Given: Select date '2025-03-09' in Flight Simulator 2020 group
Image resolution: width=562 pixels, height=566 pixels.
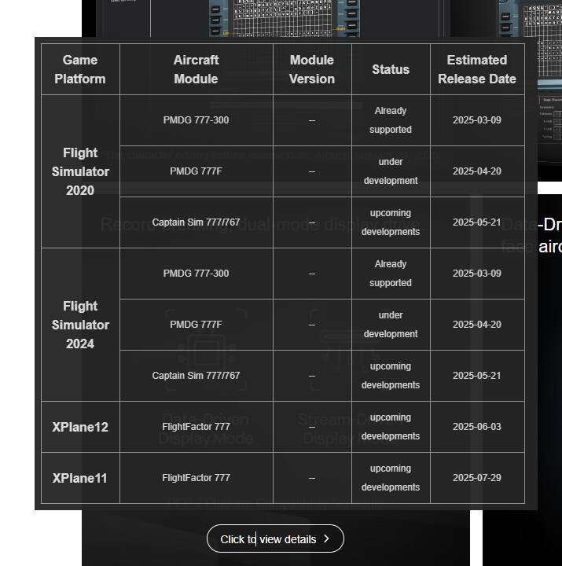Looking at the screenshot, I should 477,120.
